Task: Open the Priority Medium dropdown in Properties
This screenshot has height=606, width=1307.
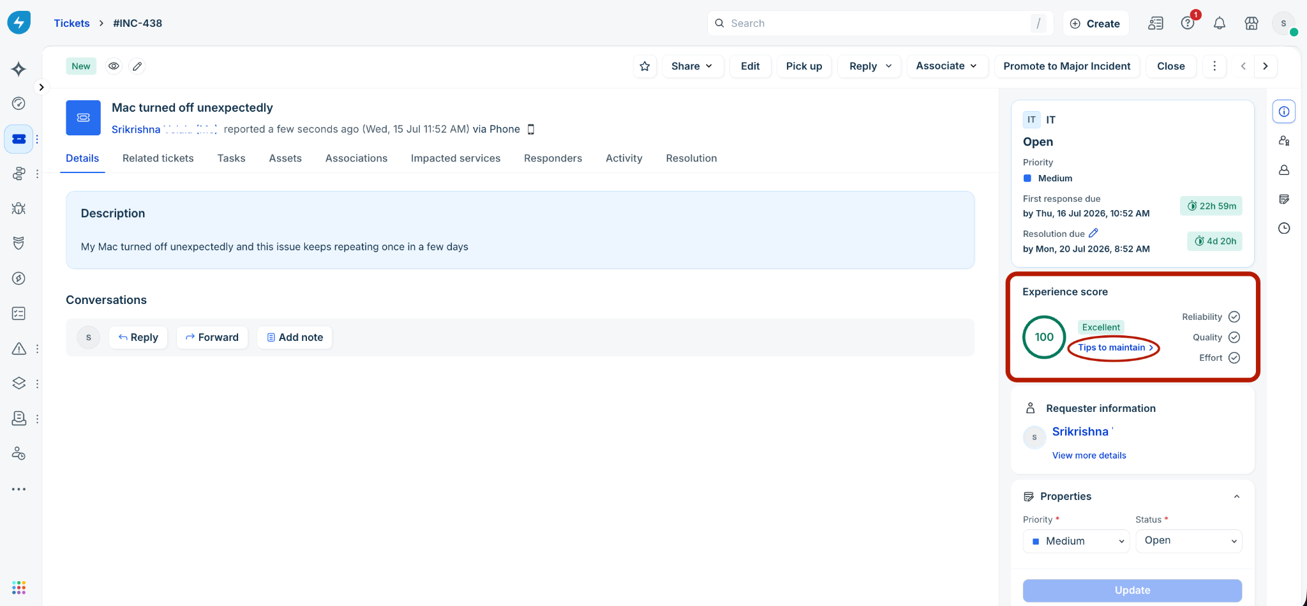Action: click(1076, 542)
